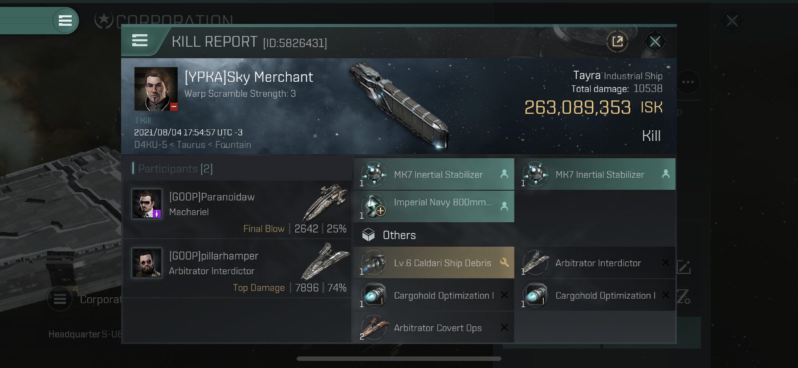Click the three-dots more options button
Viewport: 798px width, 368px height.
pos(688,82)
